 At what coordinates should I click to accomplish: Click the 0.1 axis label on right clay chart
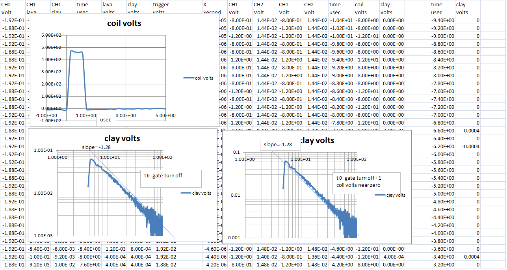[236, 153]
